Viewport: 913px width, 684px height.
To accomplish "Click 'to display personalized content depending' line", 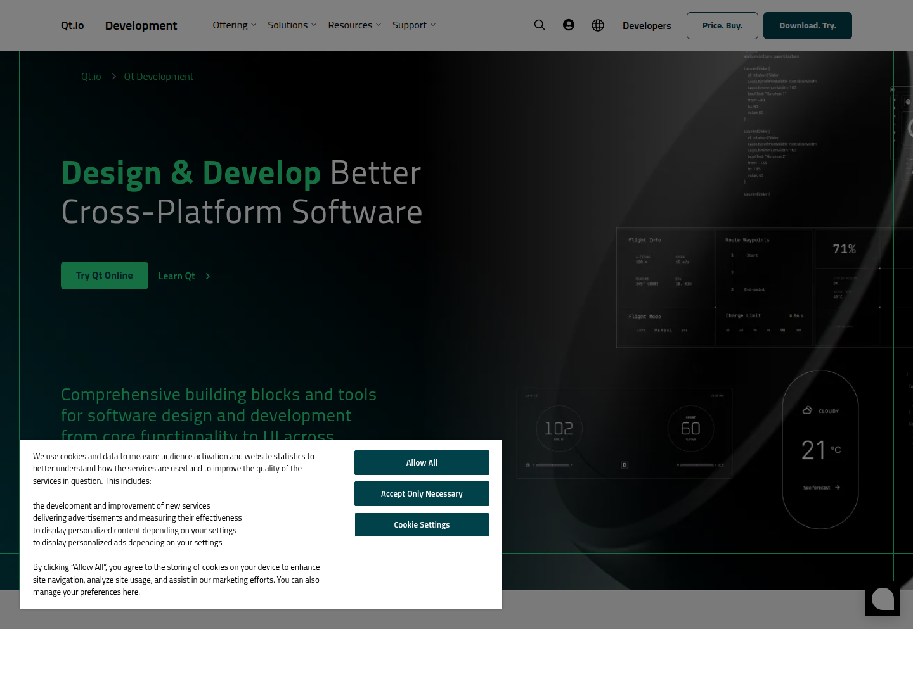I will pos(134,531).
